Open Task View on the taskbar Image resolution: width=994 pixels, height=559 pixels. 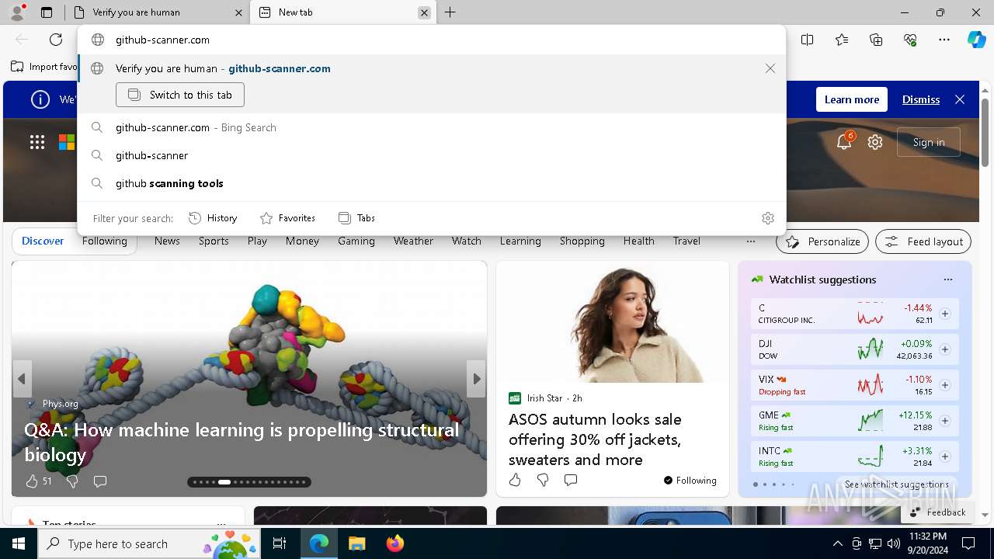click(x=280, y=543)
